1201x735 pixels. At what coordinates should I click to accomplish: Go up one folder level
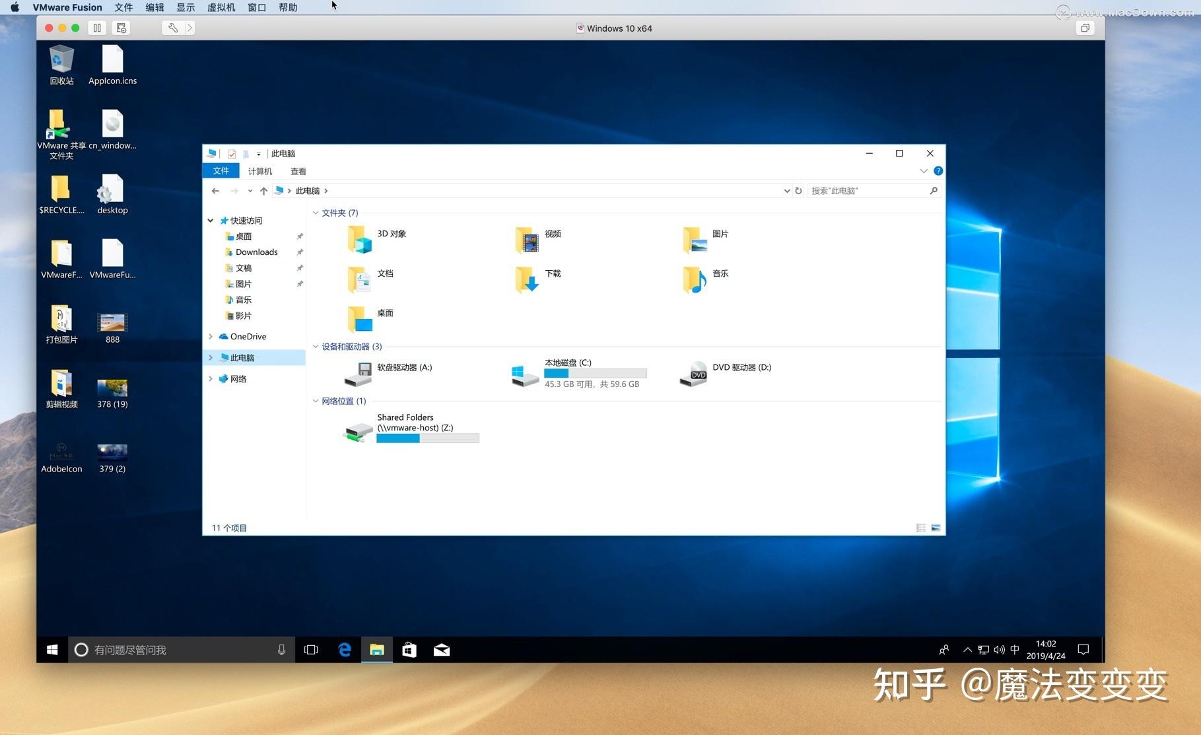(263, 191)
